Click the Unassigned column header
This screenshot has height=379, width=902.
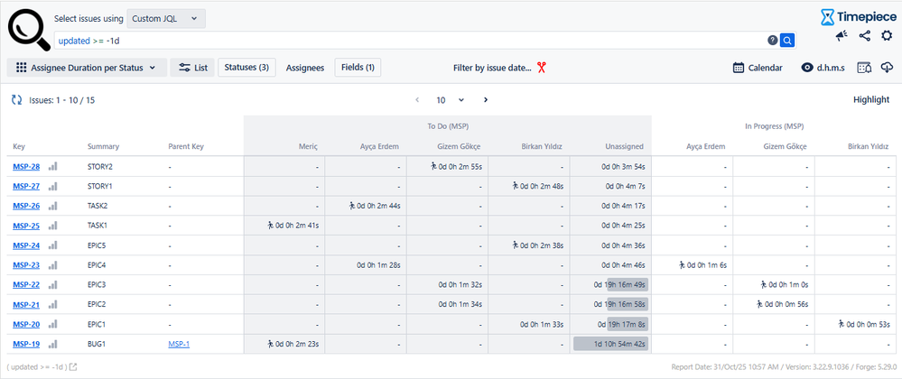[624, 147]
